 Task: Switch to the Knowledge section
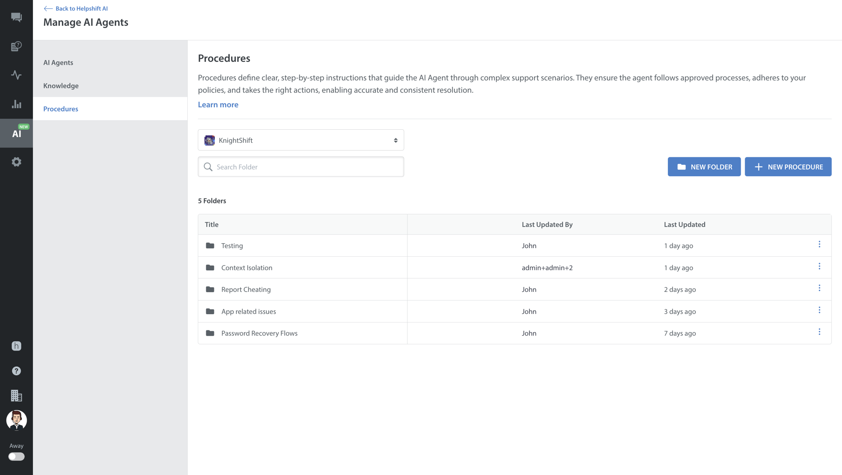tap(61, 86)
